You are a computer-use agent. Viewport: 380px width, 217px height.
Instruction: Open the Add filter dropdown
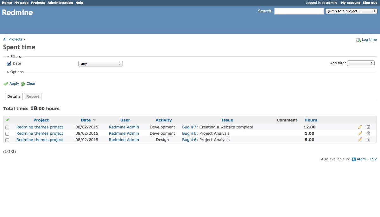361,63
